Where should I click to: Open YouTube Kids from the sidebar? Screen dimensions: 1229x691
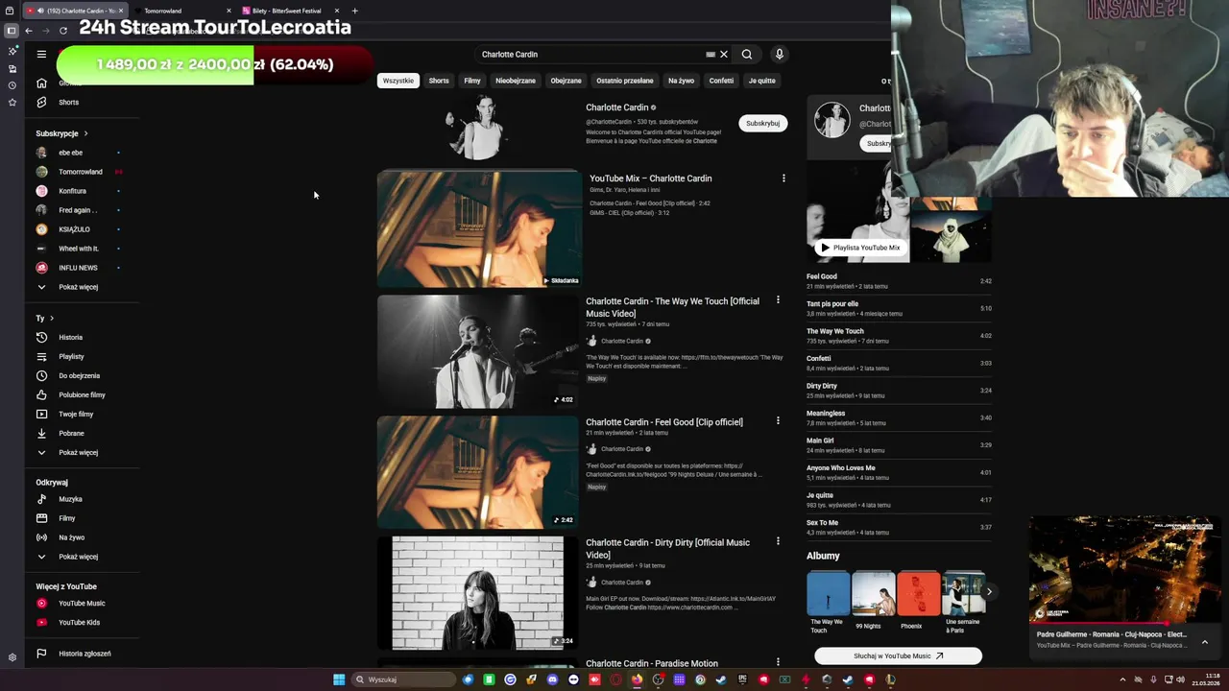79,623
